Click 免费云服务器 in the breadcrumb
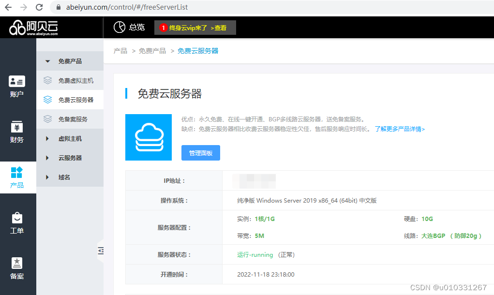This screenshot has width=494, height=295. (198, 51)
